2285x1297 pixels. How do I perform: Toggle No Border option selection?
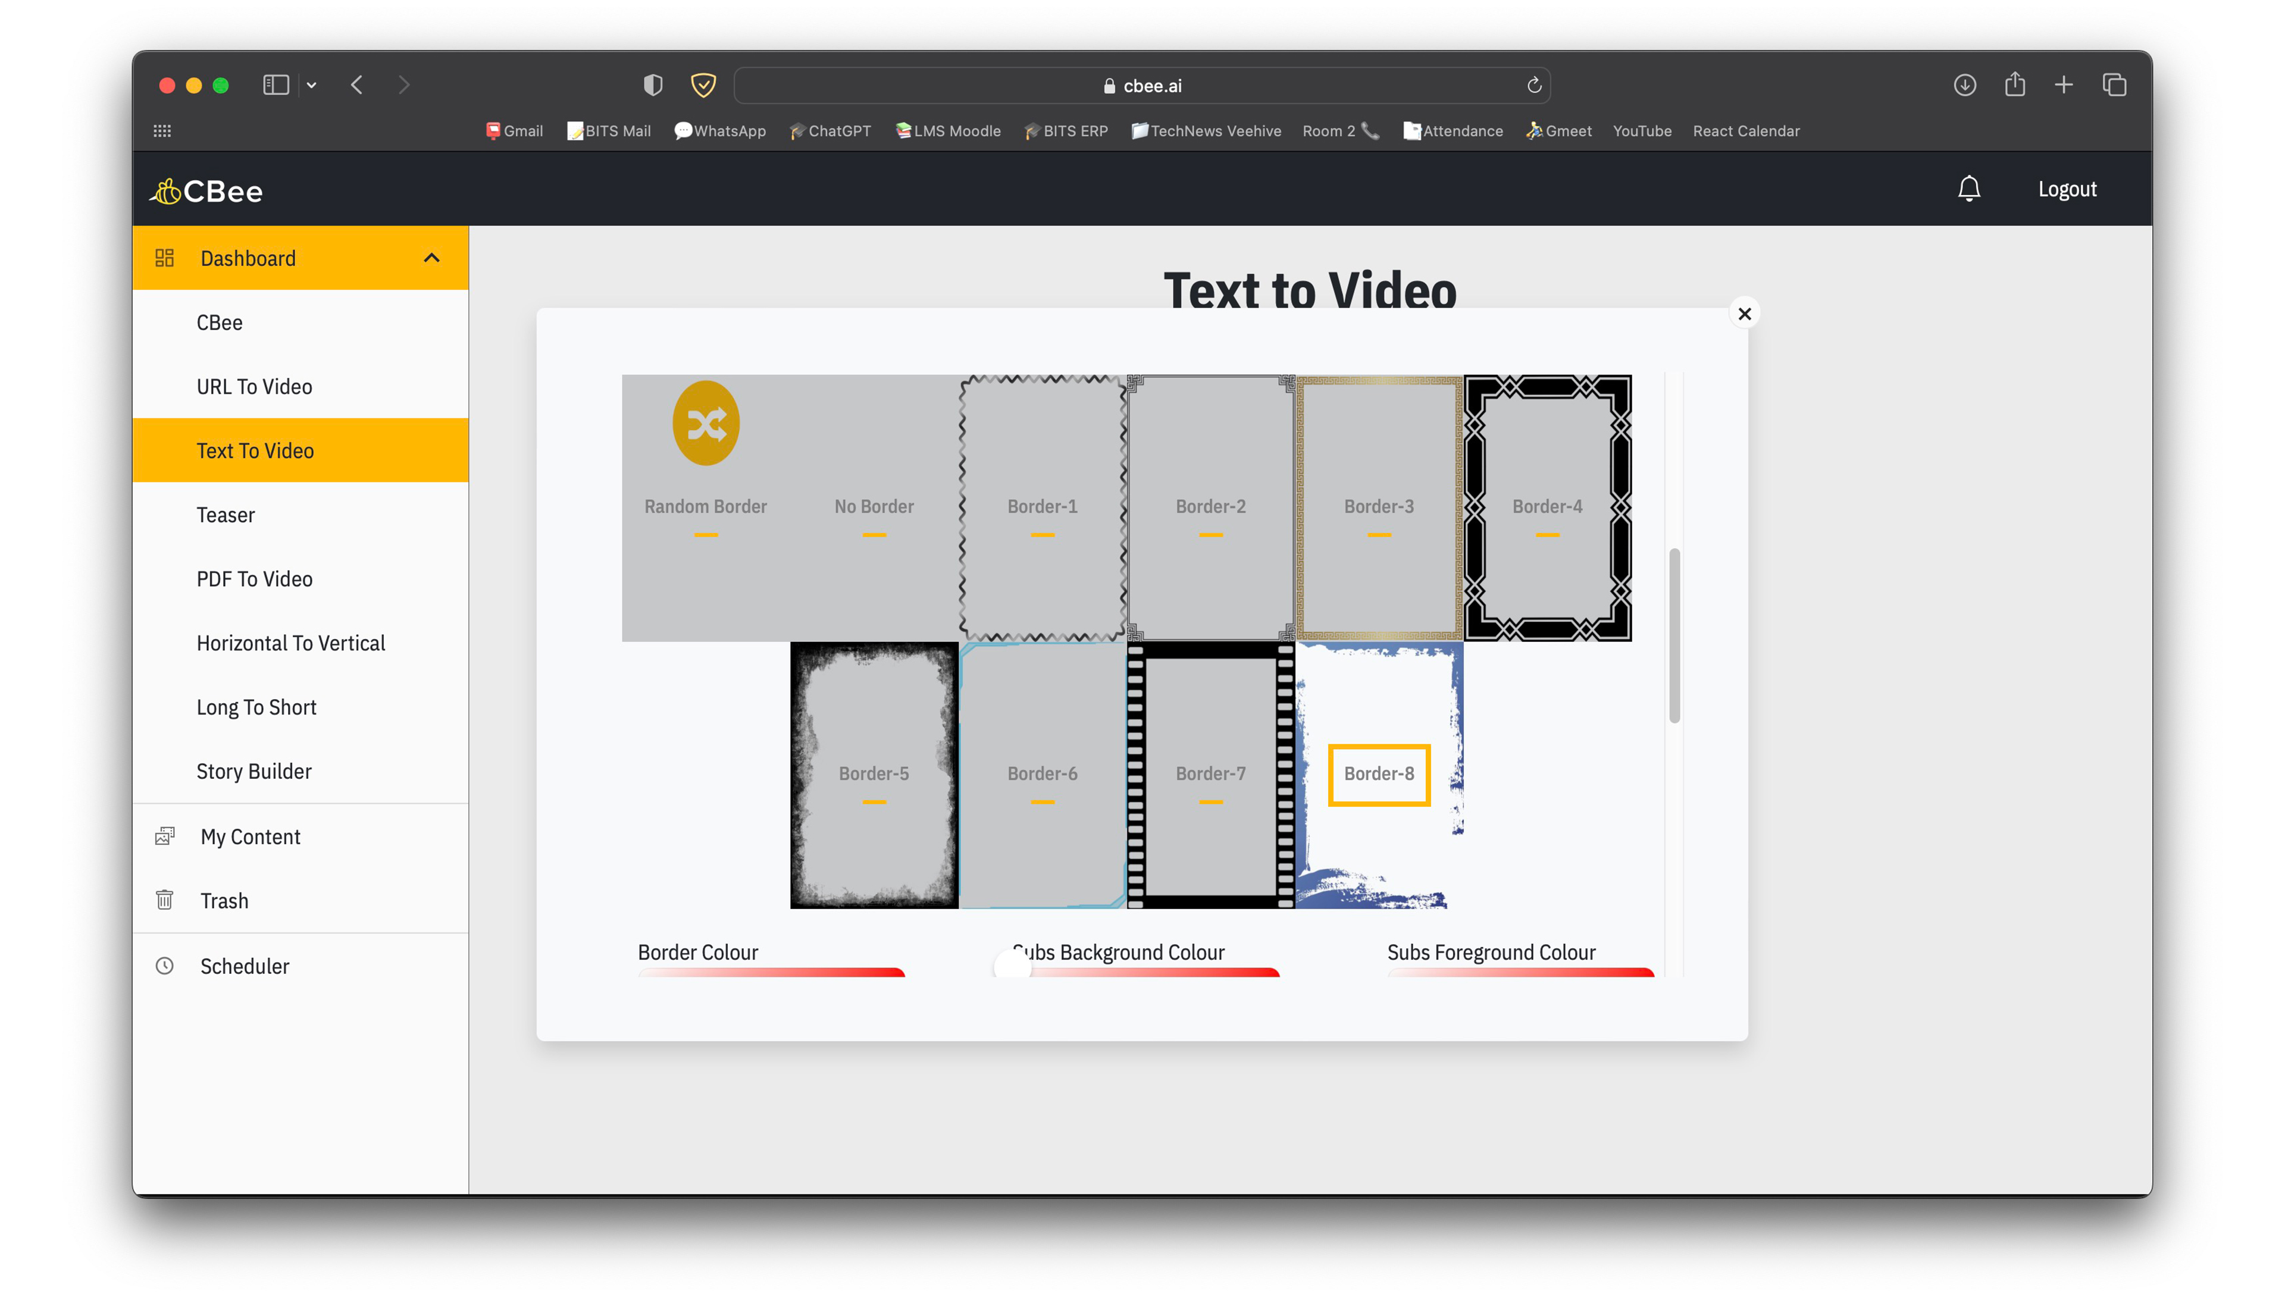(874, 506)
